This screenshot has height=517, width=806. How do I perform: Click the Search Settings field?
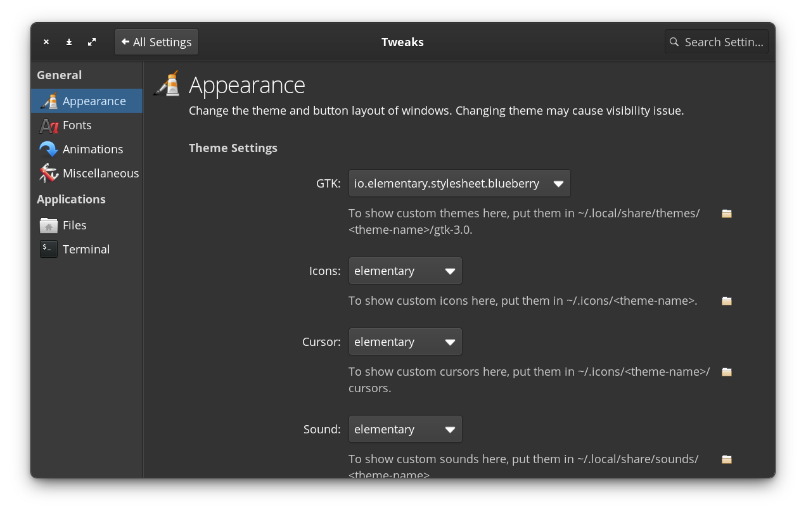(717, 42)
